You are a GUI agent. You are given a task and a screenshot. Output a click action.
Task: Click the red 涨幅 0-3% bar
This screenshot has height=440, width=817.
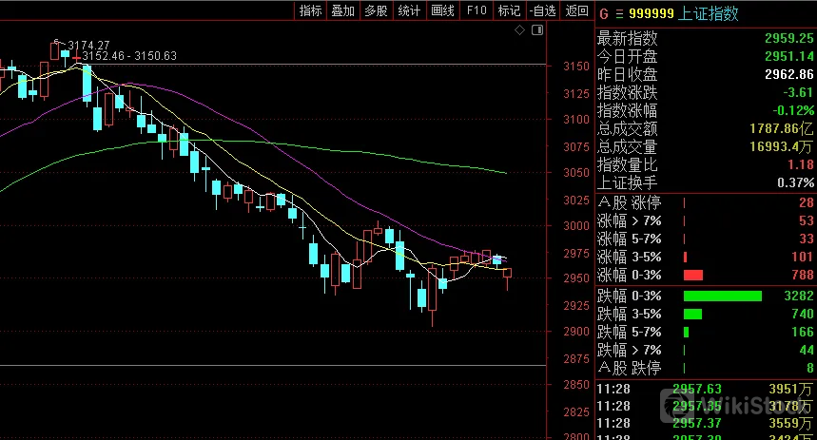(692, 276)
